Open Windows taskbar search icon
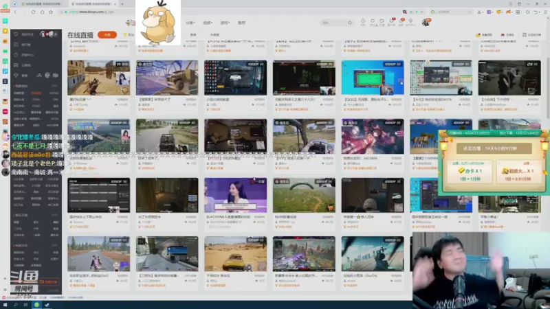This screenshot has width=550, height=309. tap(15, 305)
